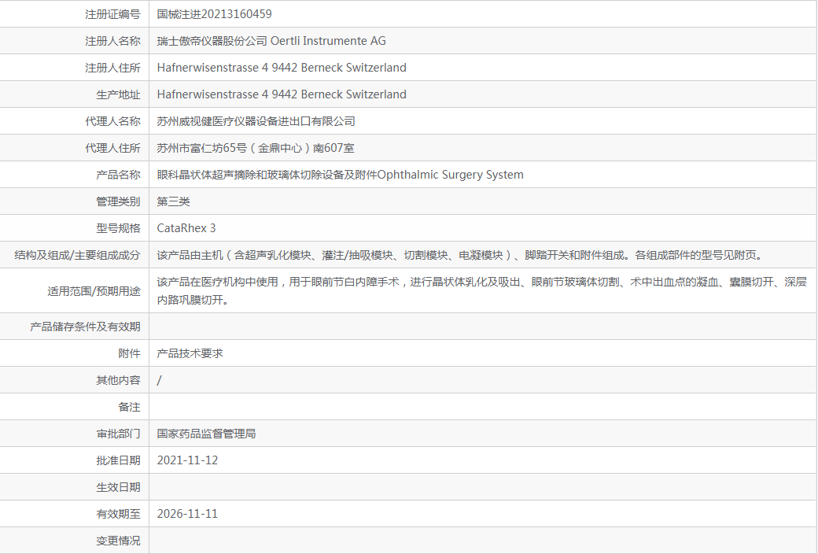Click the 注册证编号 label

(112, 14)
